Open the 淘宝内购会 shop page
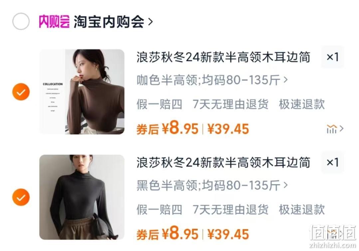This screenshot has height=251, width=359. point(109,22)
